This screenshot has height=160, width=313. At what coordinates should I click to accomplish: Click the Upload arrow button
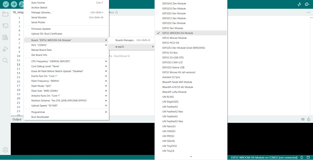14,4
